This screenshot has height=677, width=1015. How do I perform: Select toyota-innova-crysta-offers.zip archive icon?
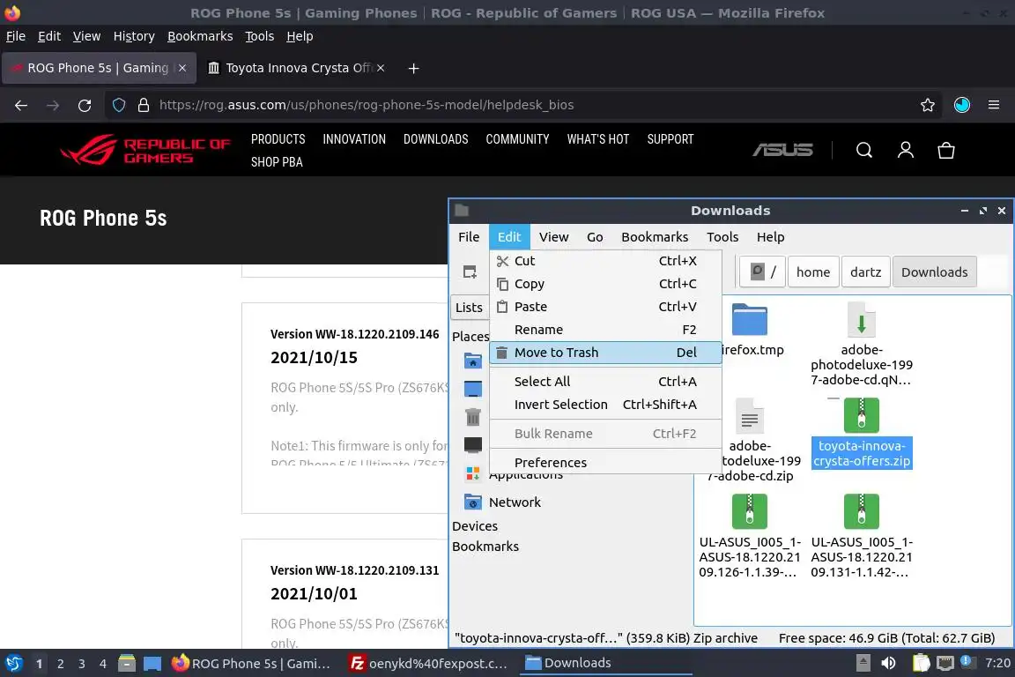click(861, 416)
